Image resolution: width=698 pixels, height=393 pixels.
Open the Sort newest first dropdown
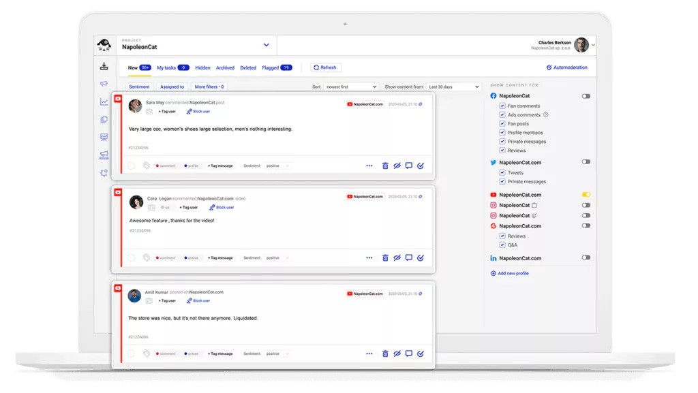(351, 87)
